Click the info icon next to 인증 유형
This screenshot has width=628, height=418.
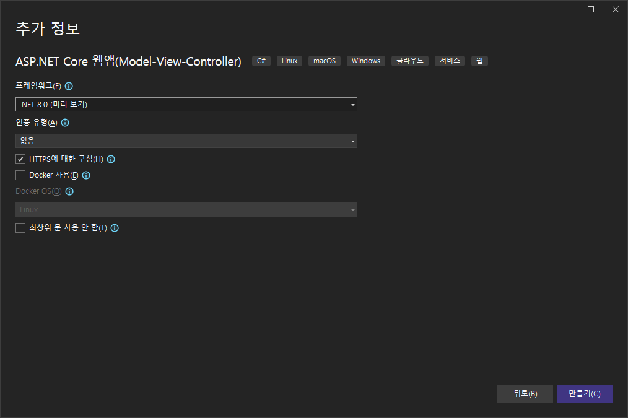coord(65,123)
